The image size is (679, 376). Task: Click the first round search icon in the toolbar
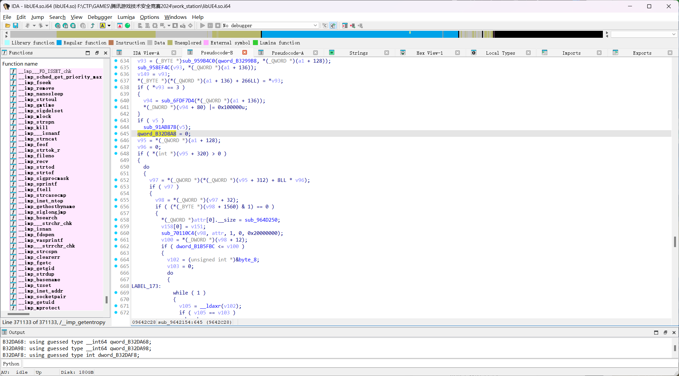coord(58,26)
